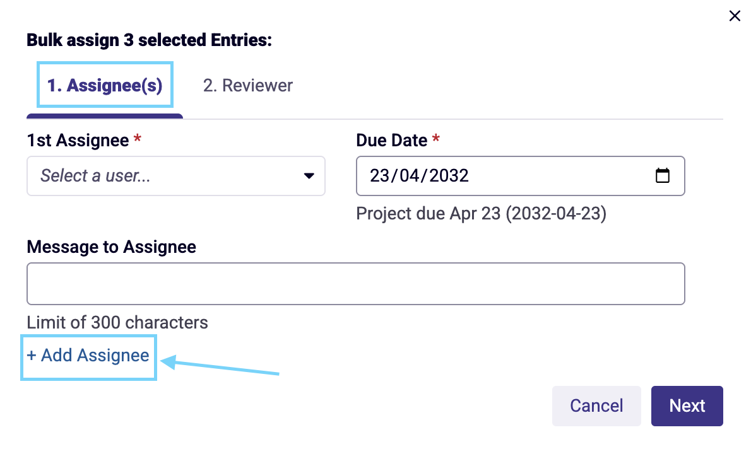
Task: Click the Bulk assign 3 selected Entries heading
Action: [149, 40]
